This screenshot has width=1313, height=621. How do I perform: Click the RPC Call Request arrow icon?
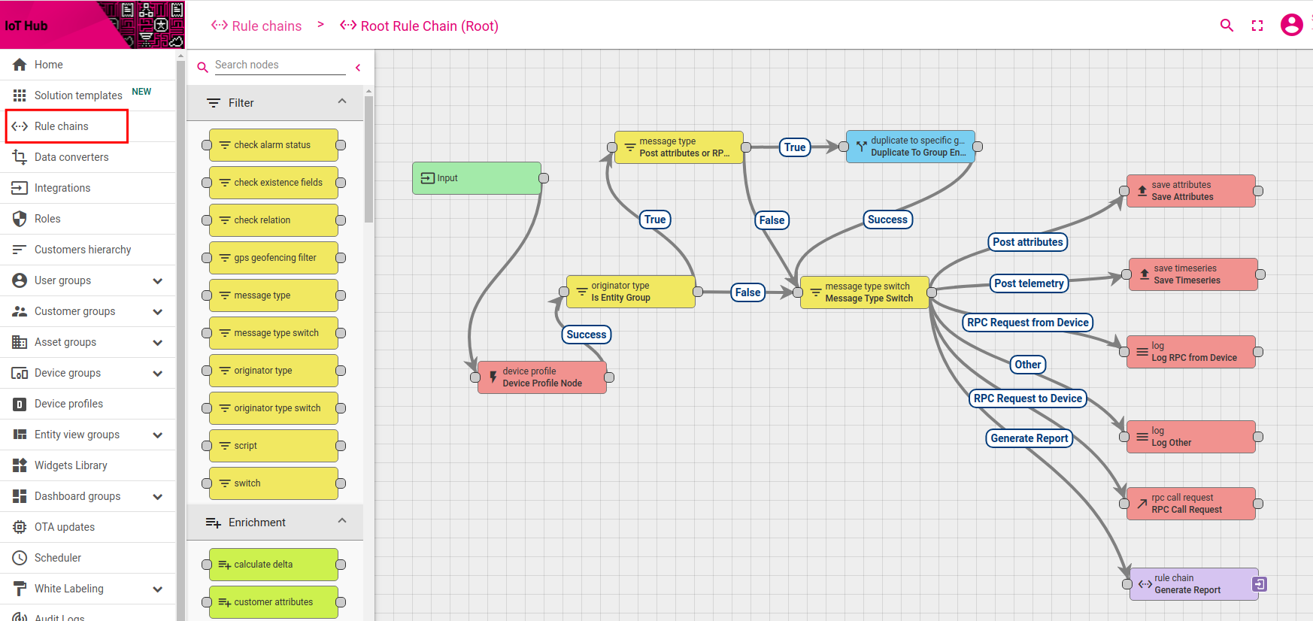point(1142,504)
